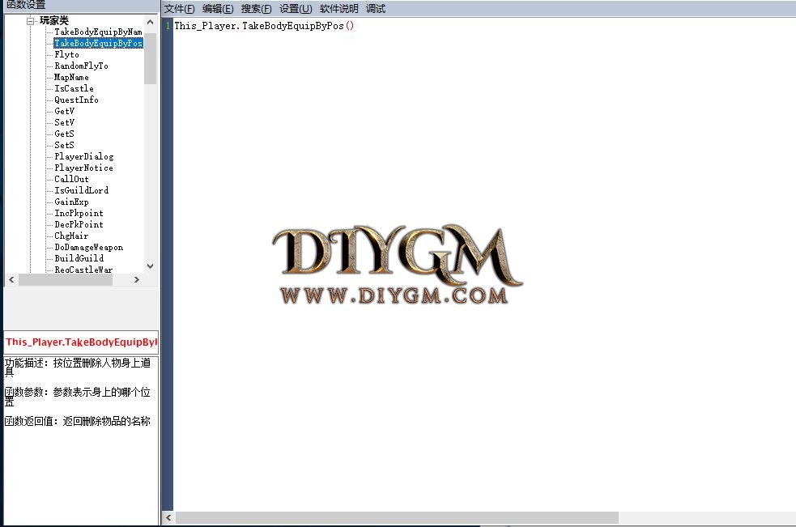Select TakeBodyEquipByNam function in tree
Screen dimensions: 796x527
pos(98,32)
